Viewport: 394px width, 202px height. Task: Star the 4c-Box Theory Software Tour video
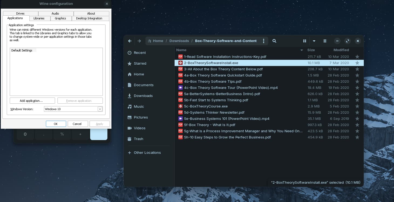point(357,88)
